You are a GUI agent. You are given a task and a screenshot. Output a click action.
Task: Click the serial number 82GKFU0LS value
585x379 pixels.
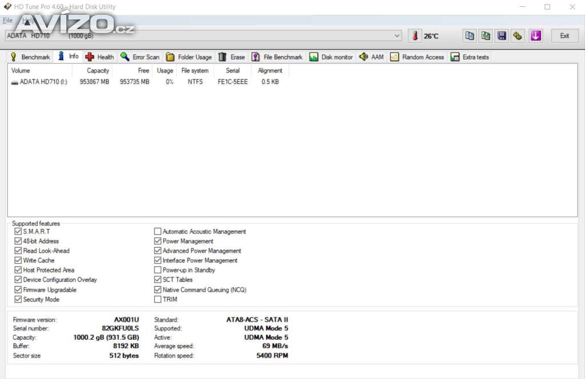click(x=120, y=328)
